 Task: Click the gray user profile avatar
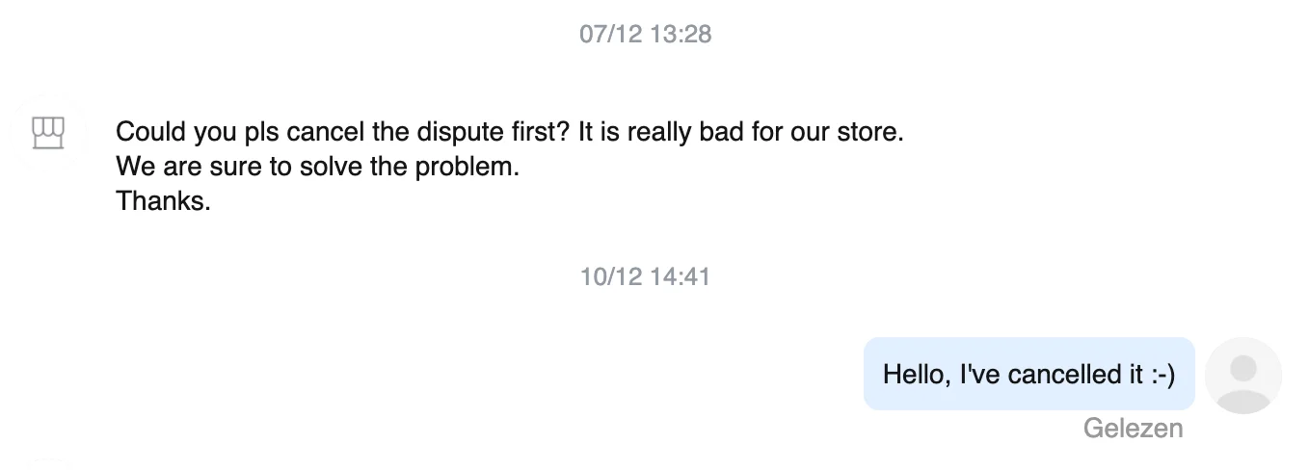click(x=1243, y=375)
